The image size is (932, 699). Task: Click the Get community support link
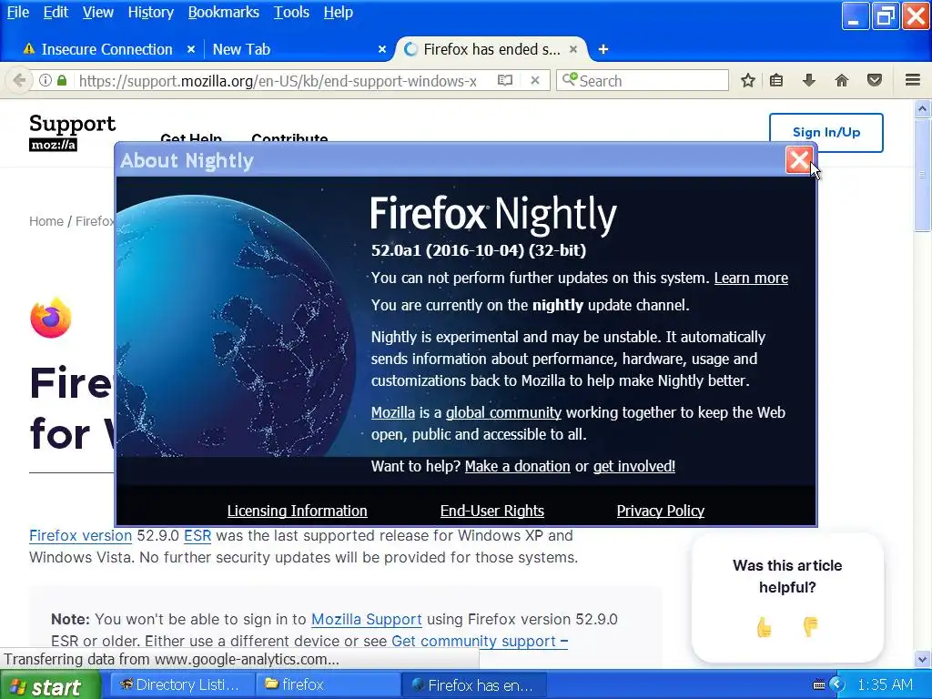[x=479, y=641]
